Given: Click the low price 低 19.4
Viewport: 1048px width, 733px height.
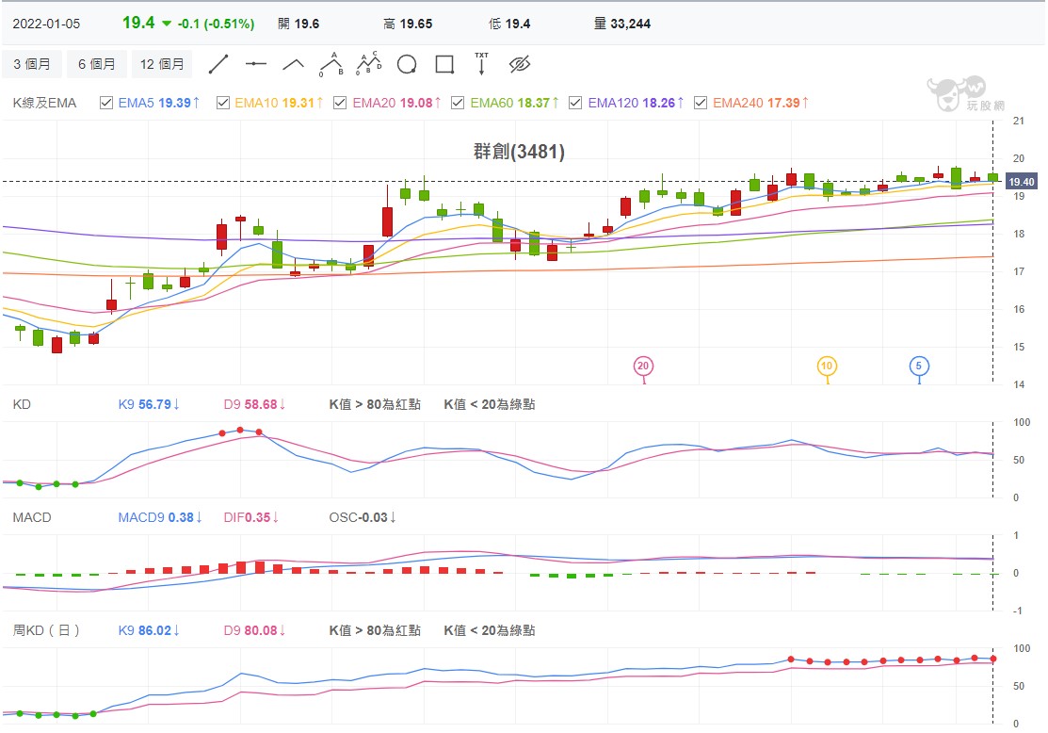Looking at the screenshot, I should tap(509, 24).
